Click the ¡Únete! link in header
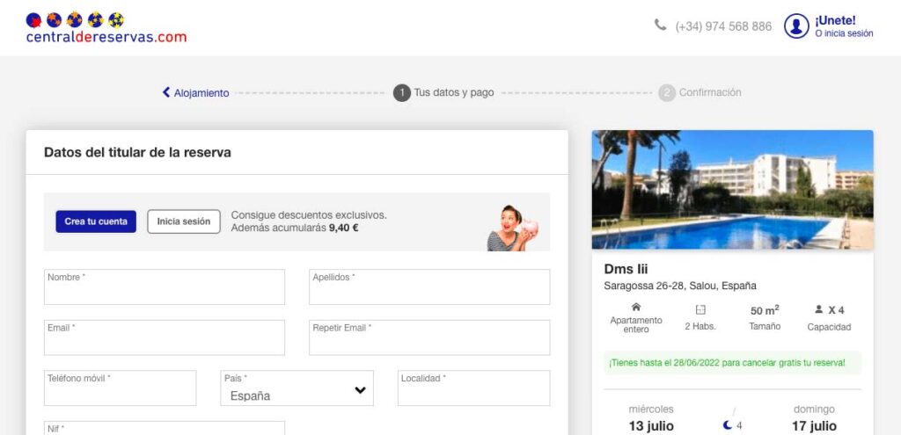901x435 pixels. coord(835,21)
